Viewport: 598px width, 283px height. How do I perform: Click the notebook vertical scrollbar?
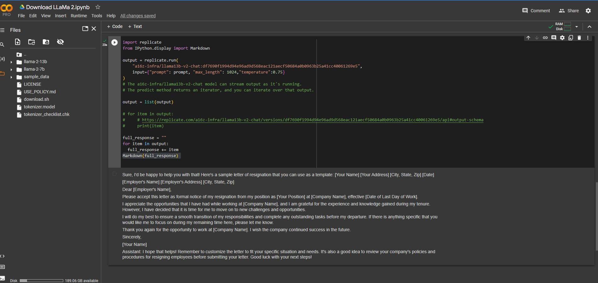pyautogui.click(x=596, y=216)
